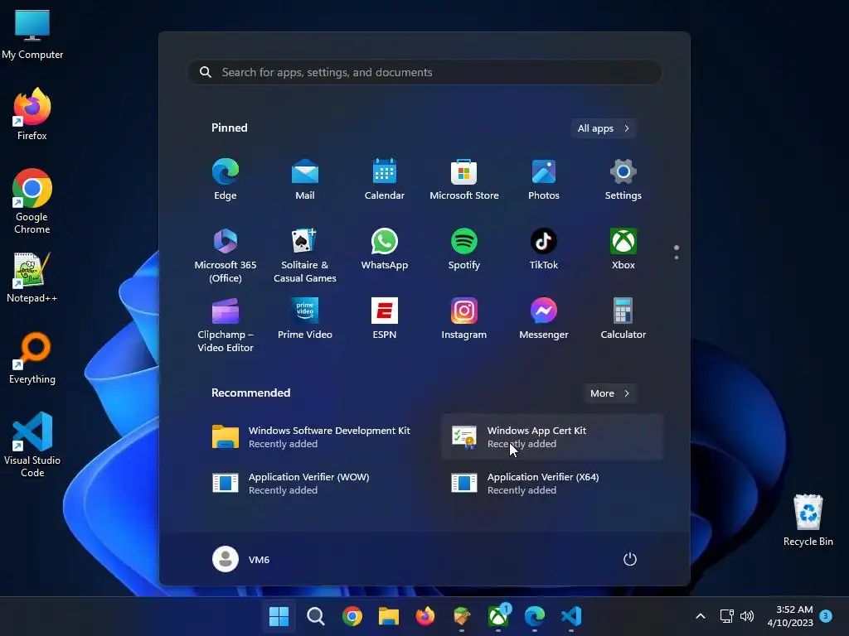Open Settings from the Start menu
Viewport: 849px width, 636px height.
623,179
